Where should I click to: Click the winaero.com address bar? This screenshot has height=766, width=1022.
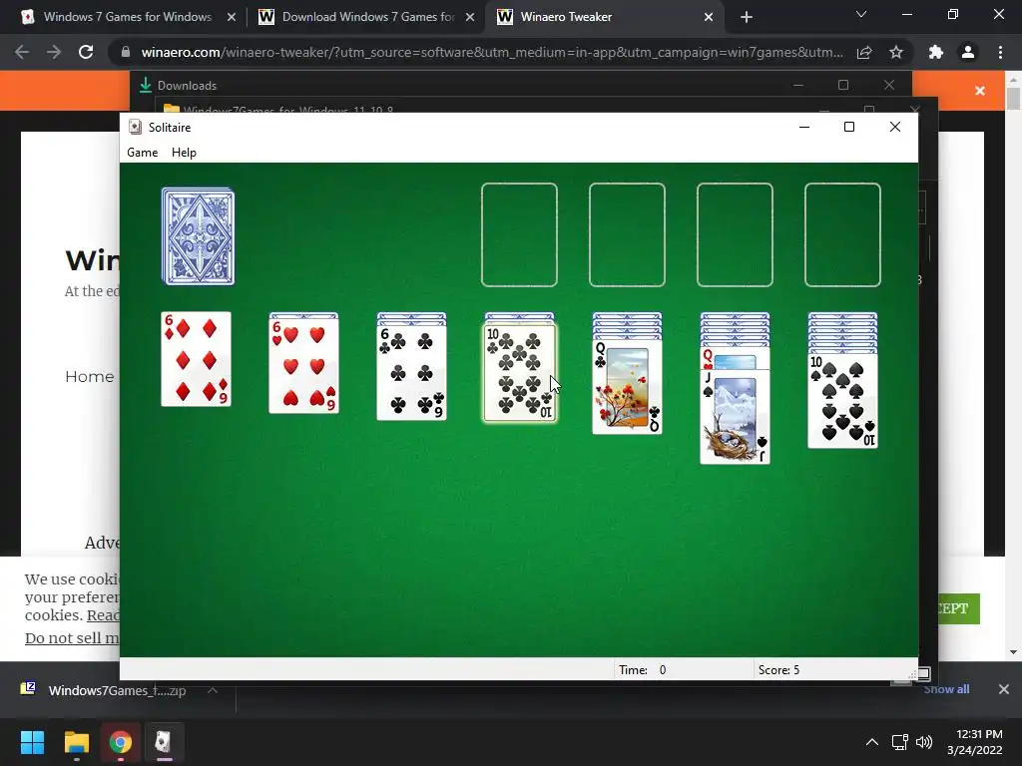coord(492,52)
